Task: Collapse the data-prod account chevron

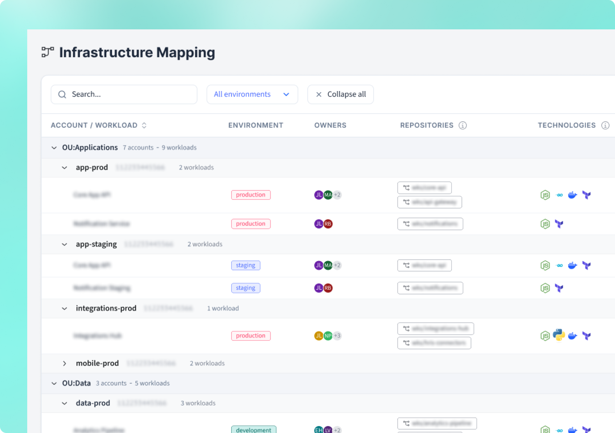Action: 65,404
